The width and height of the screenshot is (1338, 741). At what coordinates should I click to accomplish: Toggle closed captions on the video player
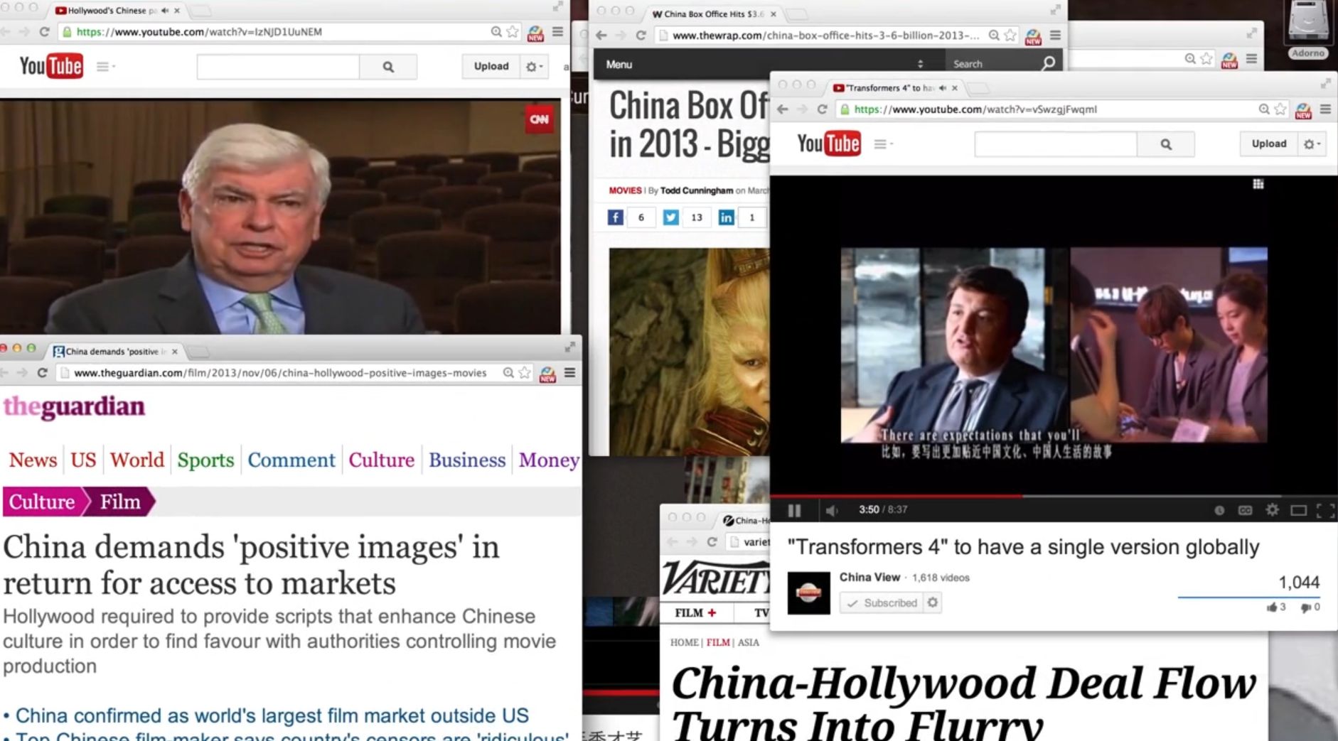(1245, 510)
